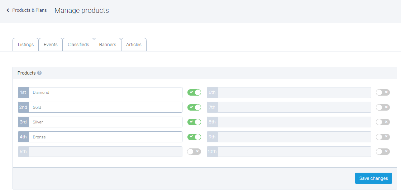Click the 3rd position label
The image size is (401, 193).
pos(23,122)
